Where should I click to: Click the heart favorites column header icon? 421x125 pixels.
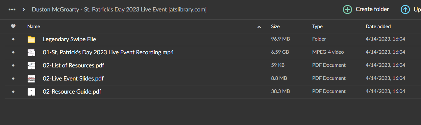[x=13, y=27]
